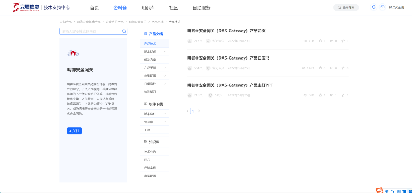Toggle Sogou 英 language mode indicator
Image resolution: width=412 pixels, height=193 pixels.
(x=387, y=191)
